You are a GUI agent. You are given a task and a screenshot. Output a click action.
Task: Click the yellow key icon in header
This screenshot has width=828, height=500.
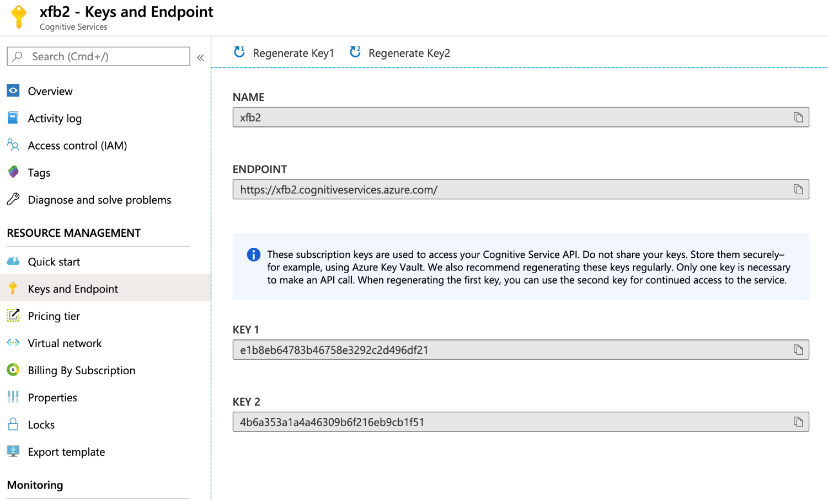click(x=19, y=17)
